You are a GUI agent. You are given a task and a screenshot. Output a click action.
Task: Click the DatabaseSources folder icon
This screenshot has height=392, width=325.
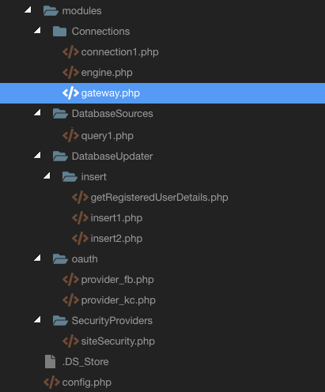60,114
